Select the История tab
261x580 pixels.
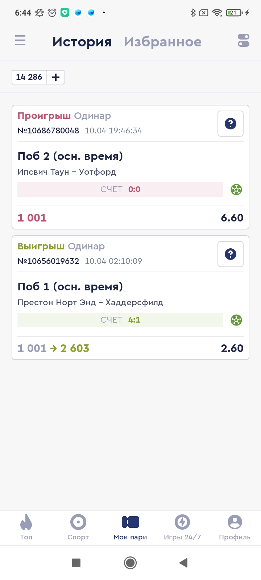[82, 42]
